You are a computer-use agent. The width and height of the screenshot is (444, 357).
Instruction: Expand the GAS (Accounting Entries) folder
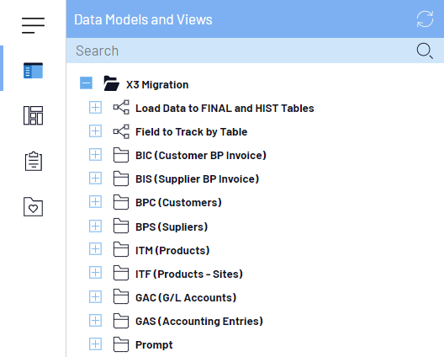click(x=95, y=321)
